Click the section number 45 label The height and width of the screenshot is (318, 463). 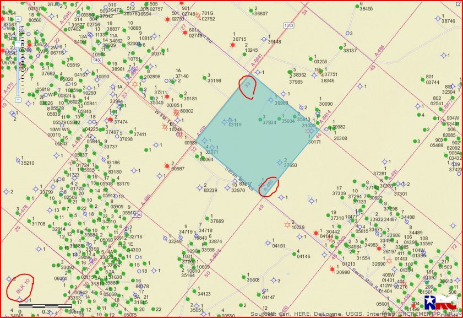point(373,68)
